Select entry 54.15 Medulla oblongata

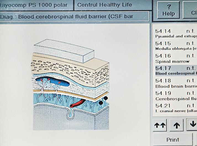tap(176, 46)
